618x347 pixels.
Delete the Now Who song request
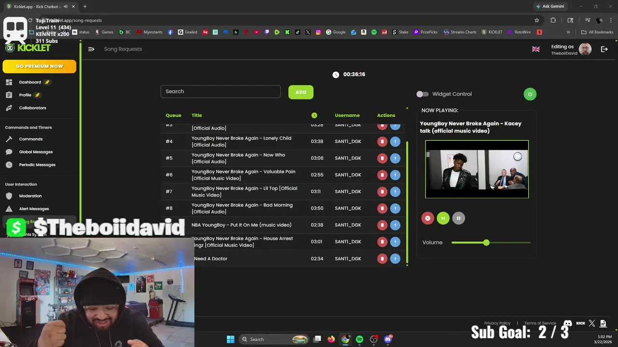(382, 158)
